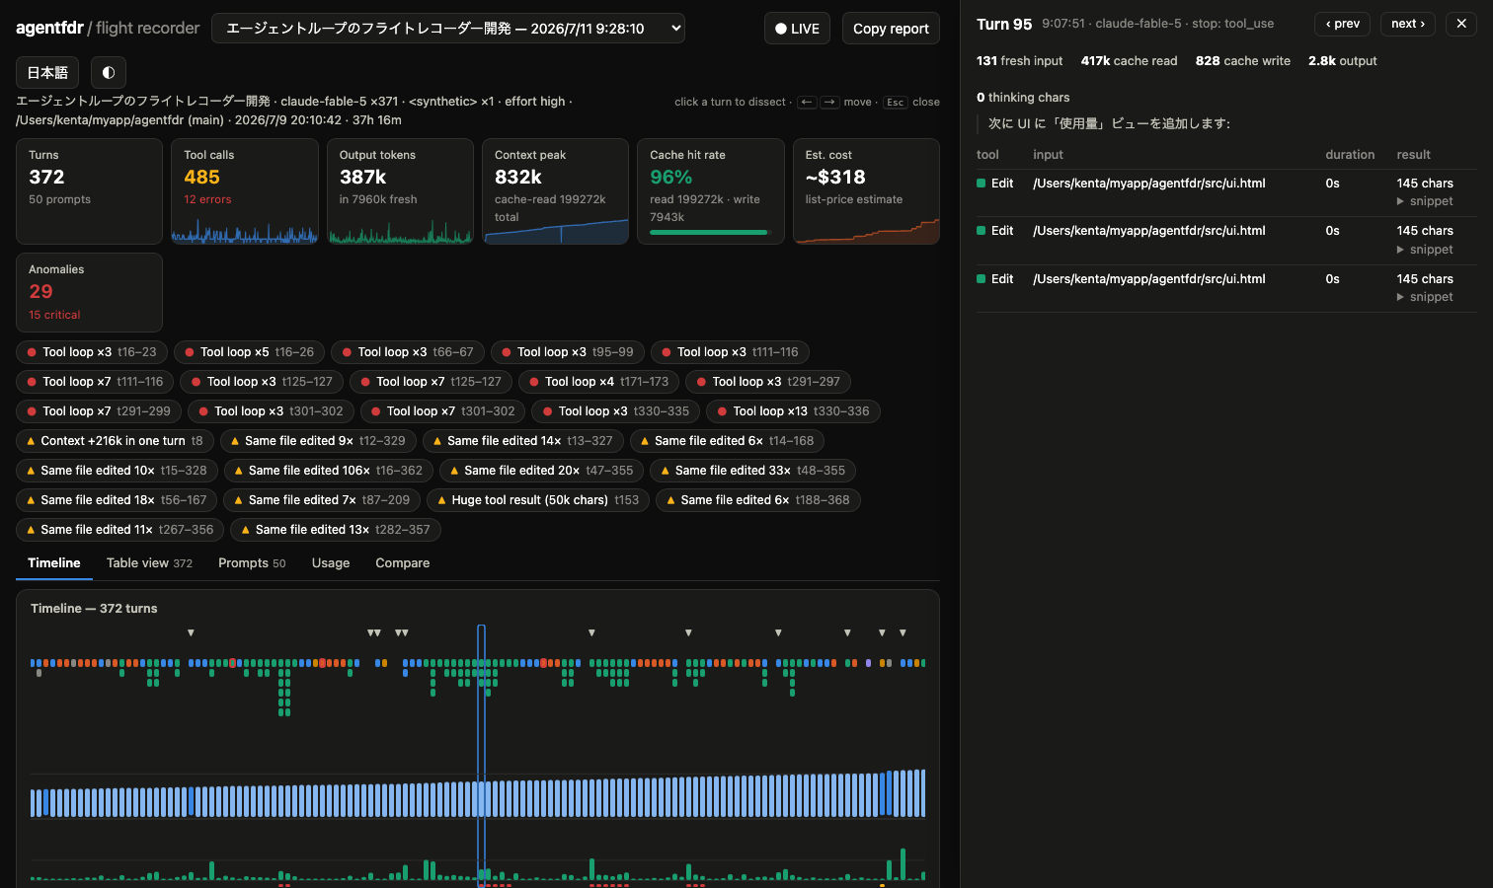This screenshot has width=1493, height=888.
Task: Open Tool loop x3 t111–116 anomaly
Action: pyautogui.click(x=730, y=352)
